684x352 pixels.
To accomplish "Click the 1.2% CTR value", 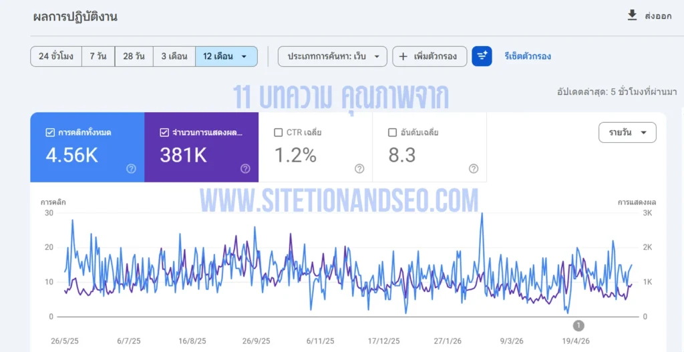I will (x=295, y=155).
